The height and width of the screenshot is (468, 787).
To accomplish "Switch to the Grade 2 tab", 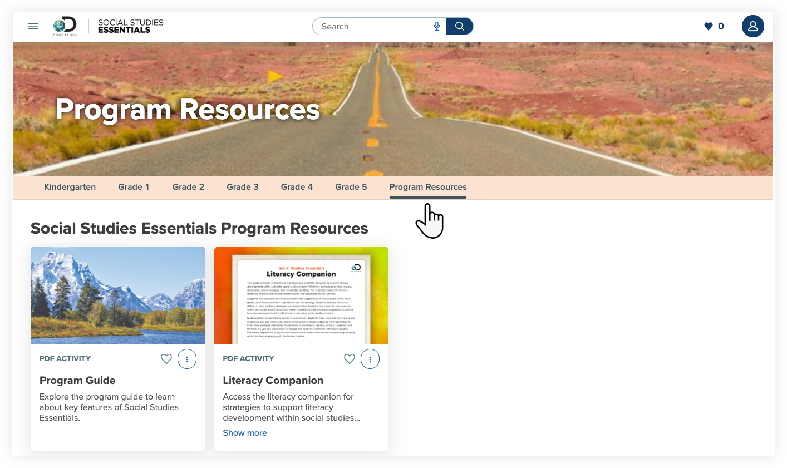I will point(188,187).
